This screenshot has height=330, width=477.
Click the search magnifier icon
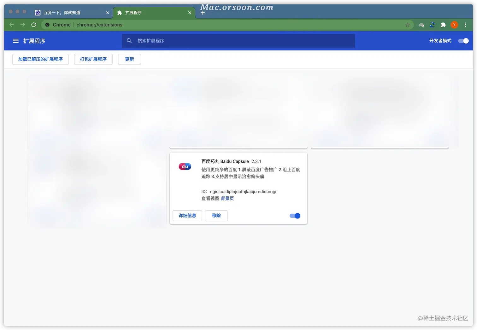click(129, 41)
